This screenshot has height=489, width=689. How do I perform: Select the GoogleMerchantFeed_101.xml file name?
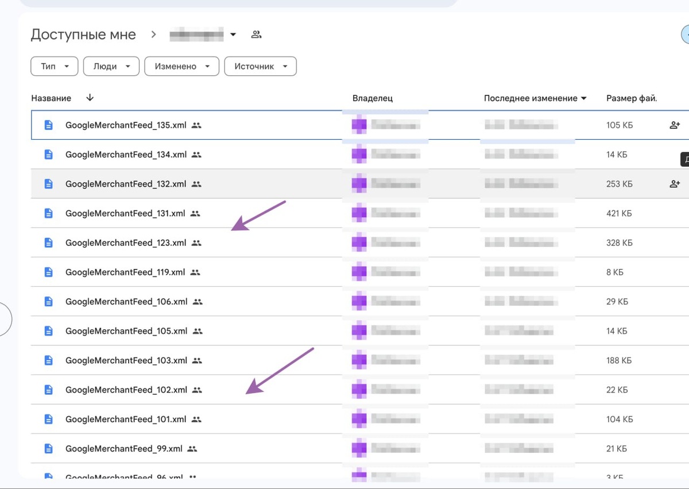click(126, 419)
